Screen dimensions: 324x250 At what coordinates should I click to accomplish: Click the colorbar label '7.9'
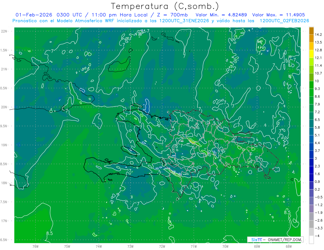[x=318, y=104]
